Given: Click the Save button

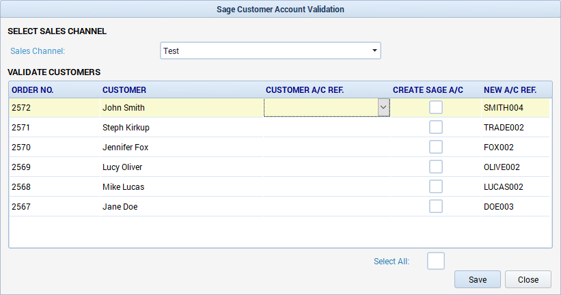Looking at the screenshot, I should click(x=477, y=279).
